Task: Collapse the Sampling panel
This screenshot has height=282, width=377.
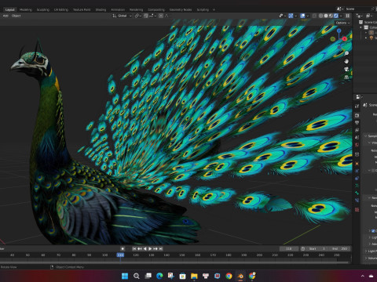Action: pos(366,136)
